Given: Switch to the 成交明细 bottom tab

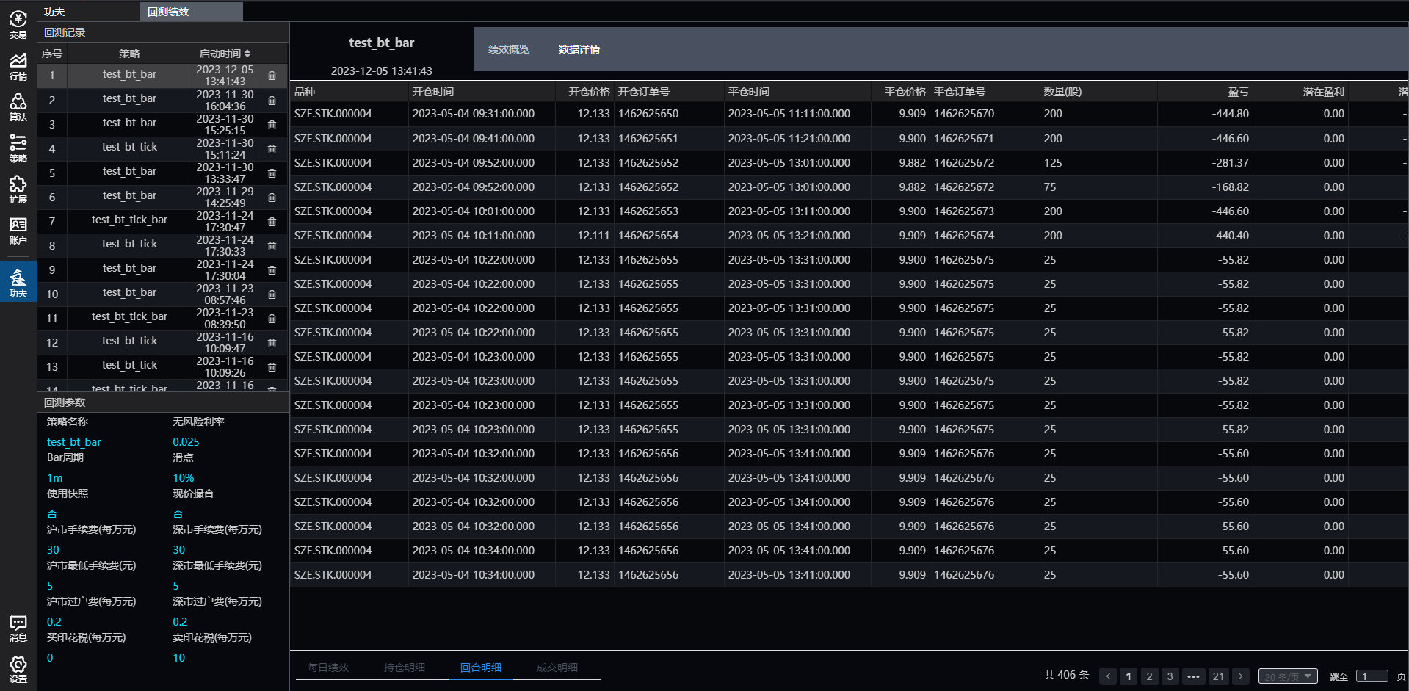Looking at the screenshot, I should pos(557,668).
